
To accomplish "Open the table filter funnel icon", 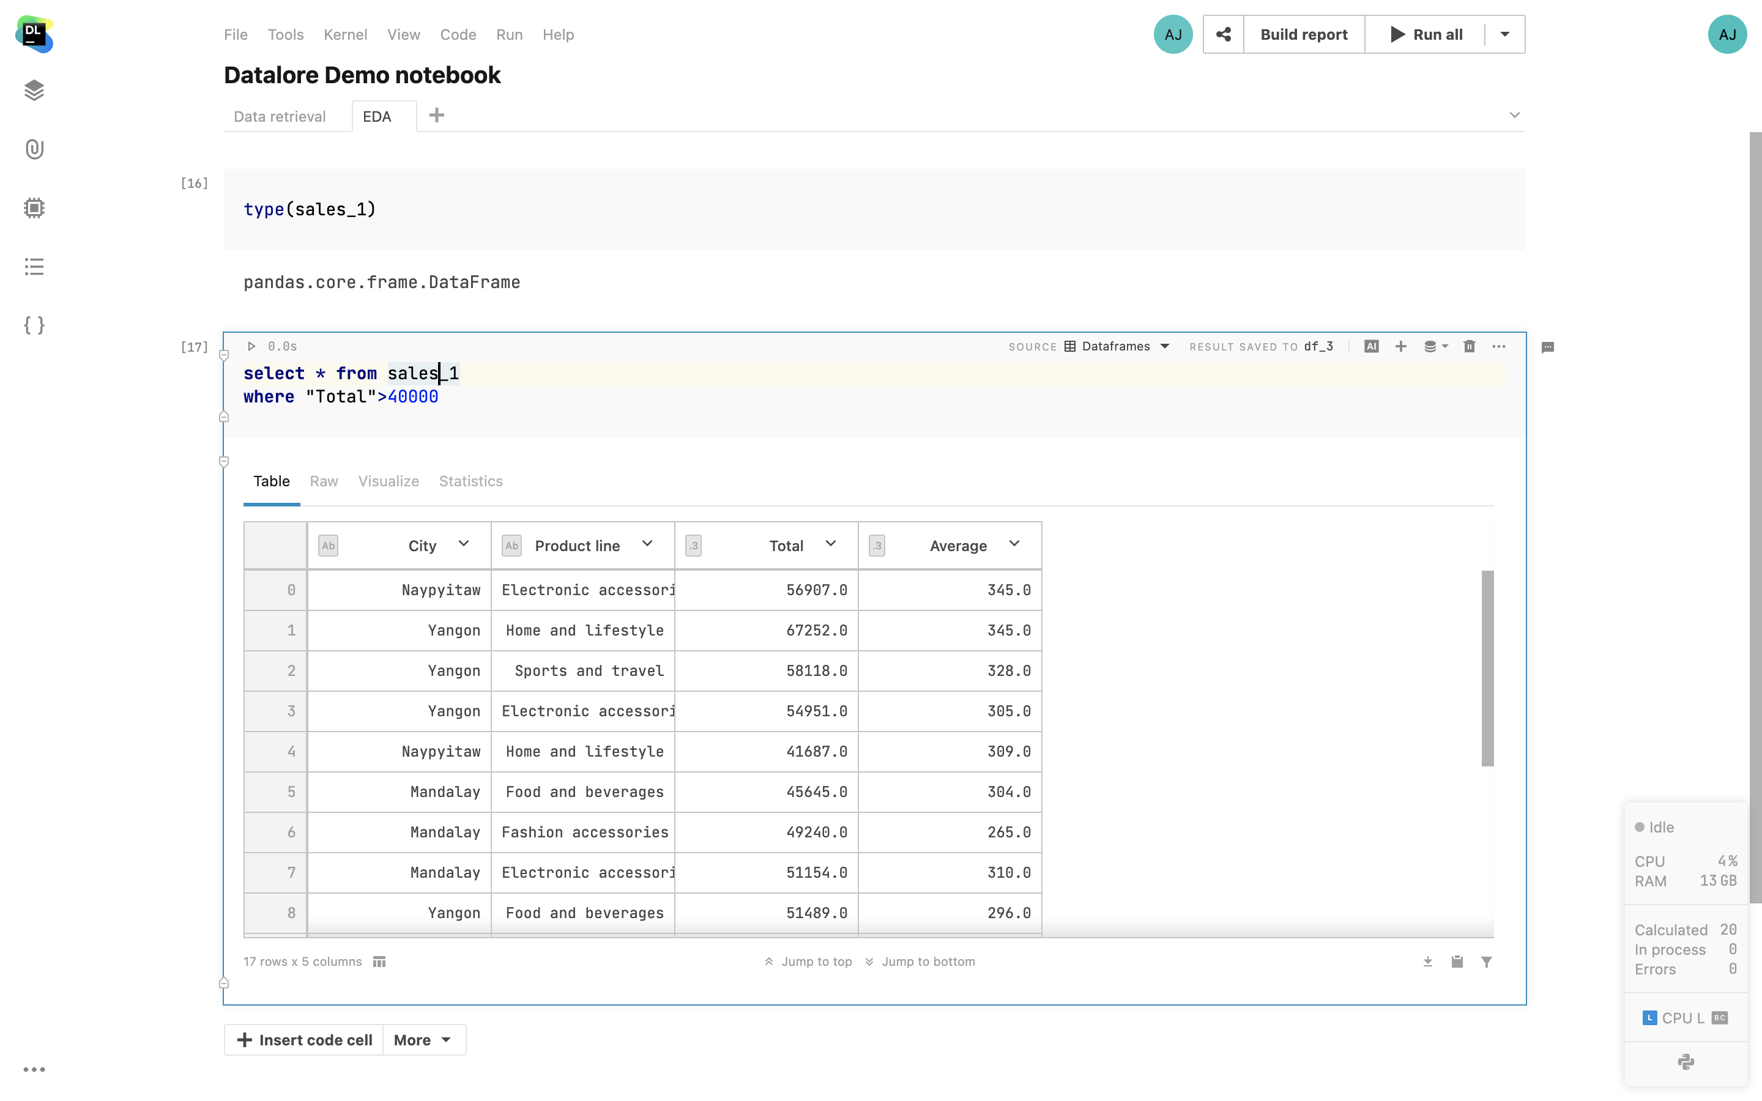I will coord(1487,962).
